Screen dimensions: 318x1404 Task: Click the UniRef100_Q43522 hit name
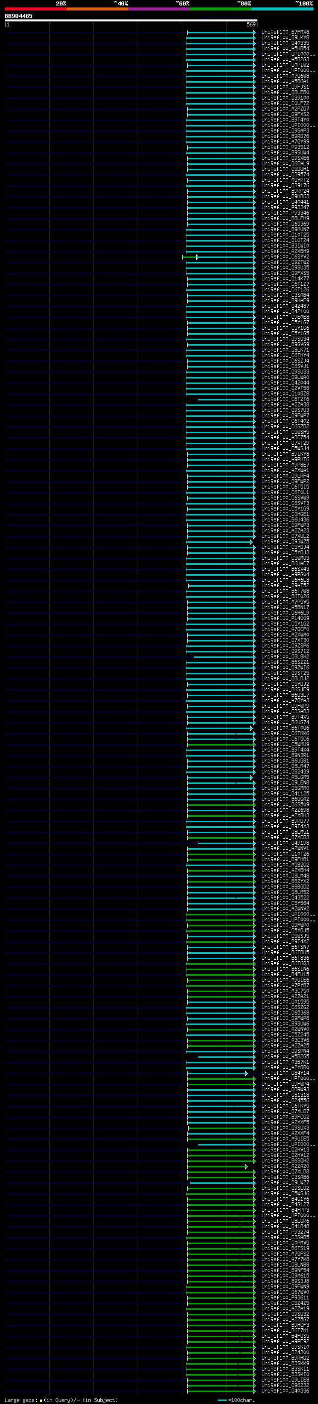tap(285, 897)
